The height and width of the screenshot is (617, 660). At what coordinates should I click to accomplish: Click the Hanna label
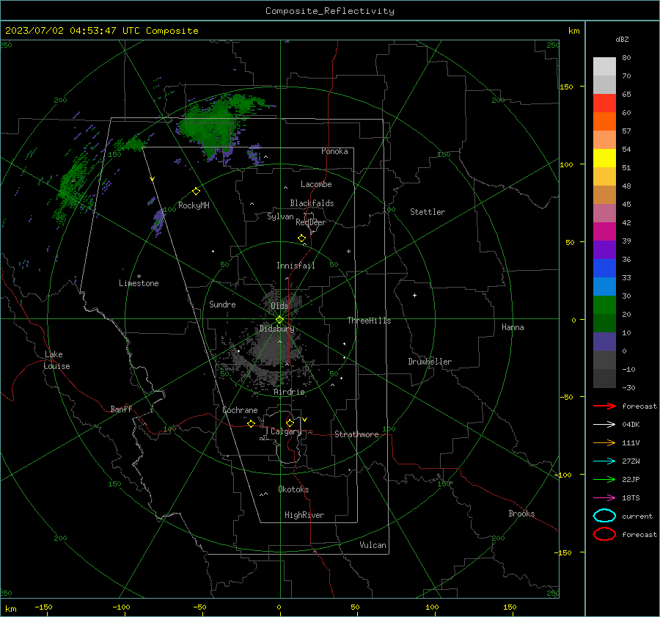[x=513, y=327]
